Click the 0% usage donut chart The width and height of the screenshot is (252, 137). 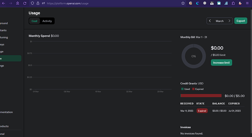click(x=194, y=56)
